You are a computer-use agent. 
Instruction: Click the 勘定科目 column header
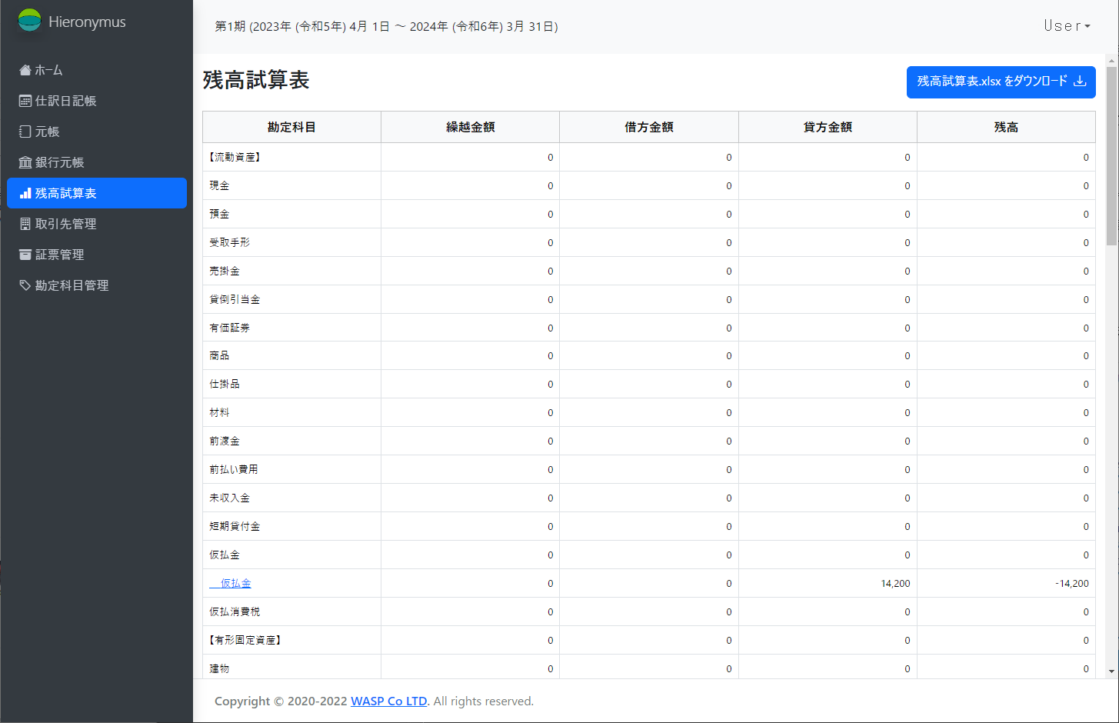pos(291,127)
